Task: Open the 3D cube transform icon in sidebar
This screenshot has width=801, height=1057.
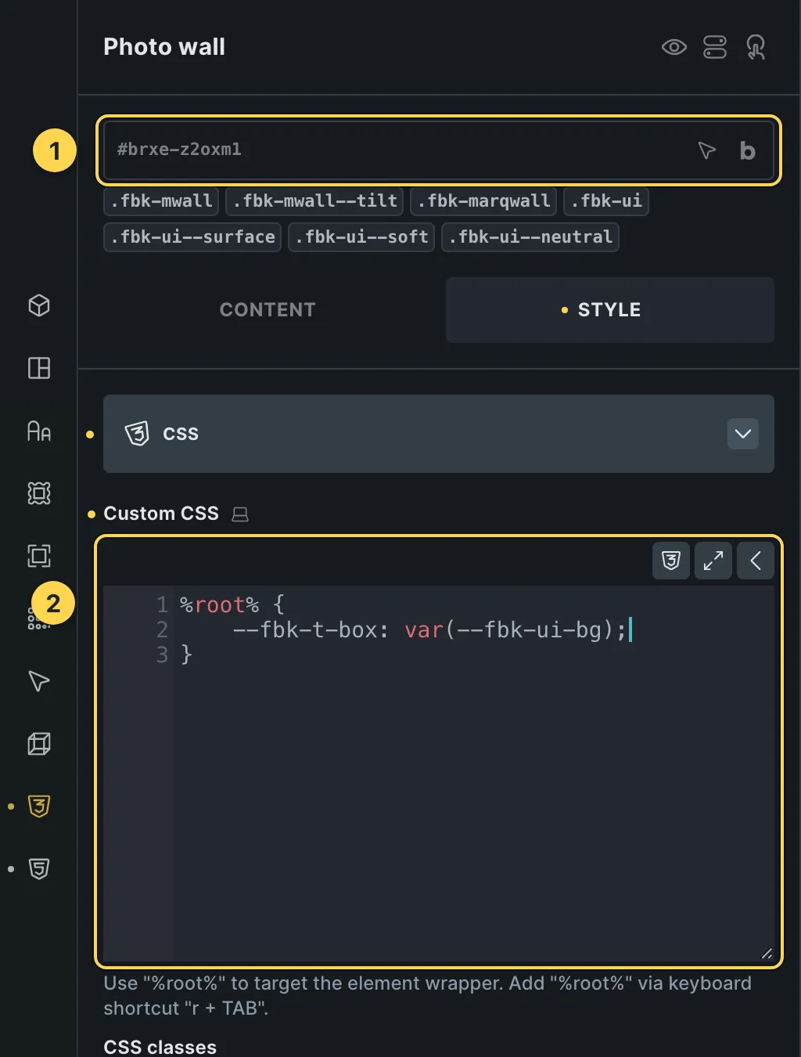Action: tap(39, 744)
